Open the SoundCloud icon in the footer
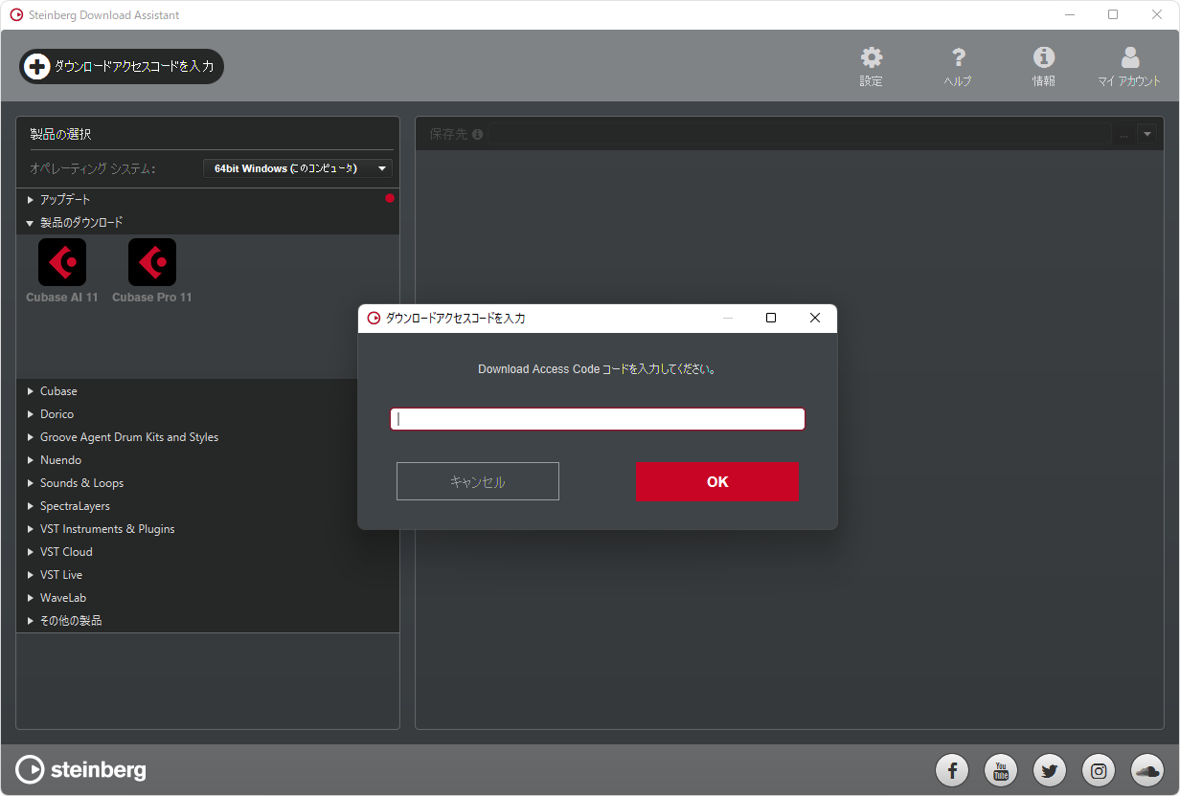The width and height of the screenshot is (1180, 796). point(1147,770)
